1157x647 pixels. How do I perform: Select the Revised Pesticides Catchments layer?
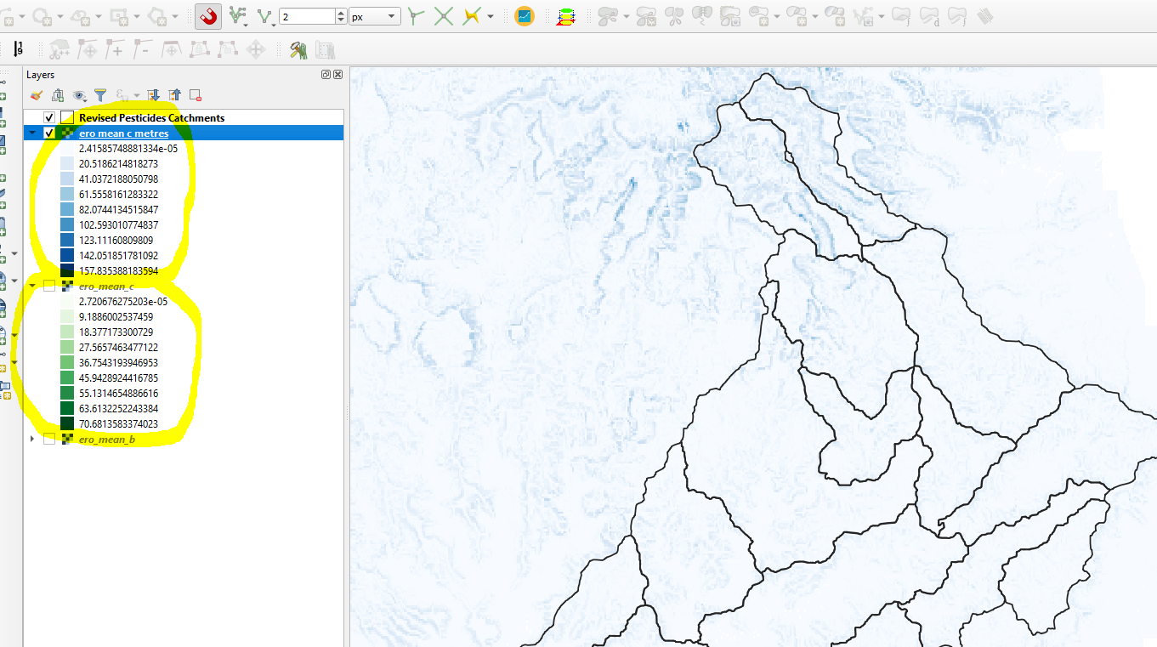151,118
